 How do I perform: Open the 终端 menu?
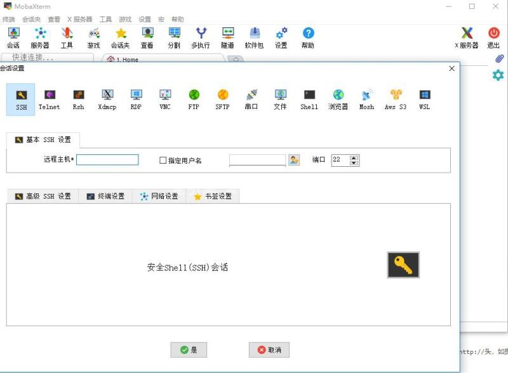coord(9,20)
